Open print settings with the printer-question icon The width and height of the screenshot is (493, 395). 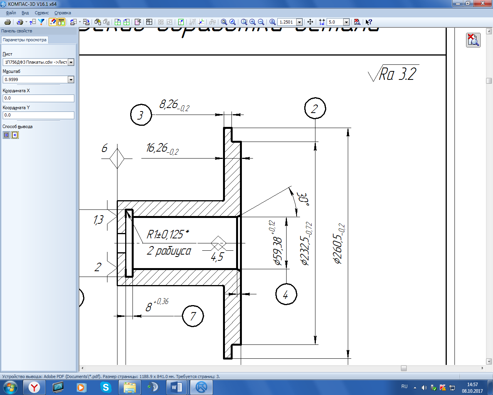click(x=20, y=22)
